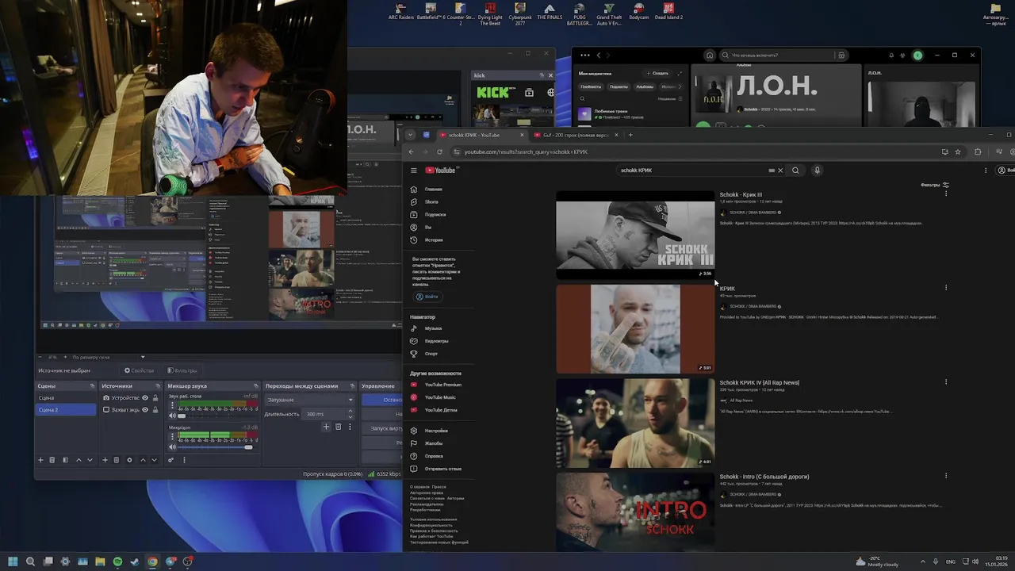Toggle lock on Устройство source
The image size is (1015, 571).
coord(155,398)
